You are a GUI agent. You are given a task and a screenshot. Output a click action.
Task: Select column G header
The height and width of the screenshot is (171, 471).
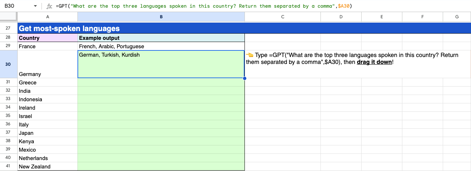457,17
